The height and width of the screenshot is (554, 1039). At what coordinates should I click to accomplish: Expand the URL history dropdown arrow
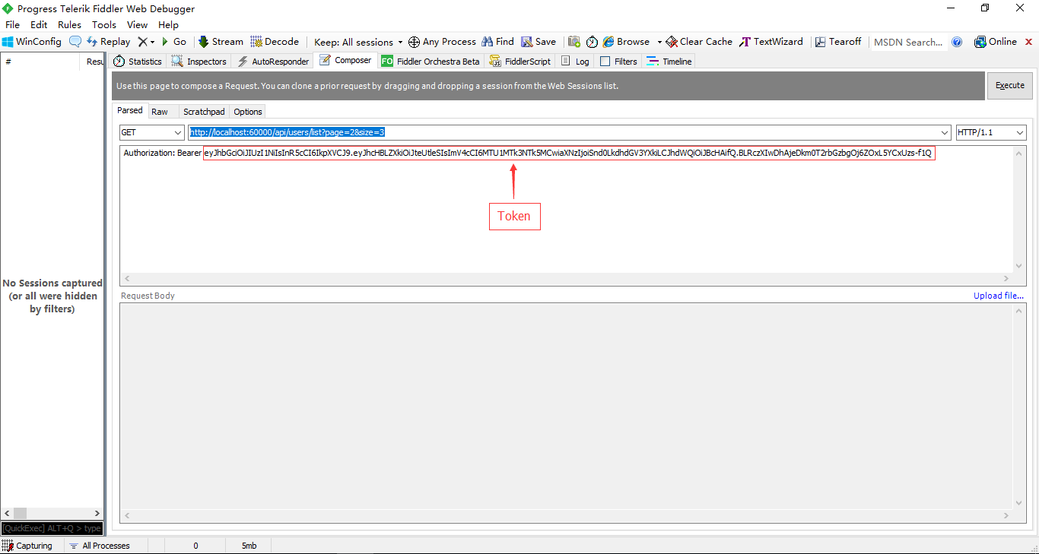click(x=945, y=132)
